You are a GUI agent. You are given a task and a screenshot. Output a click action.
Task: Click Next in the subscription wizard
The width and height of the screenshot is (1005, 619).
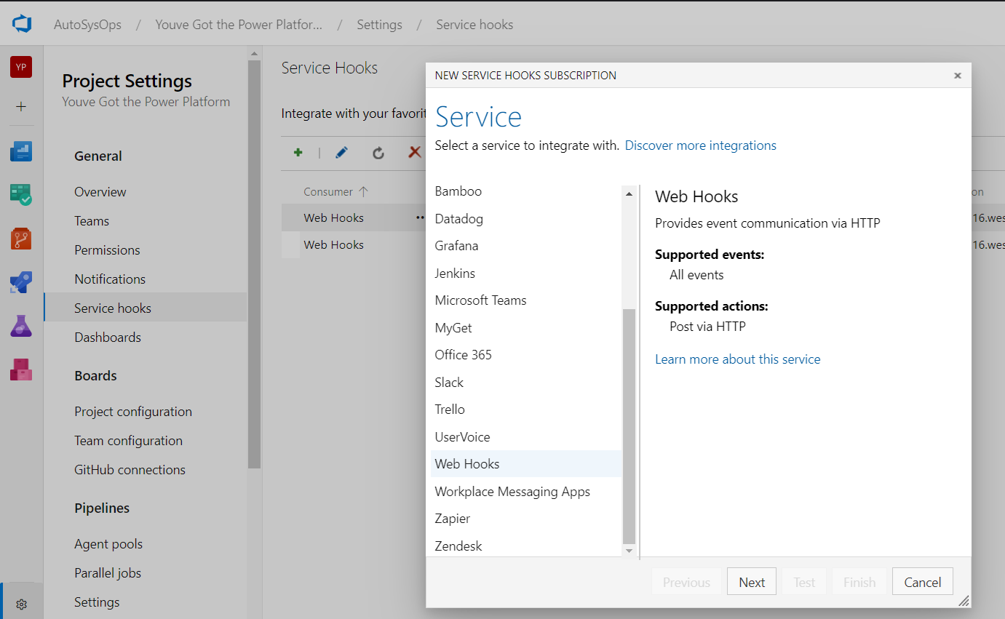point(751,581)
